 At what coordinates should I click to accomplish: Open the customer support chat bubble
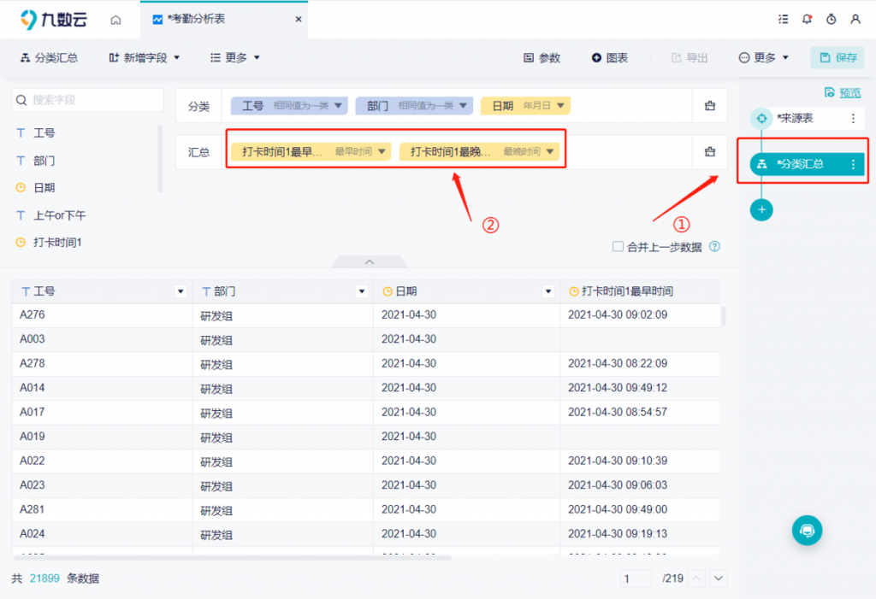point(807,530)
